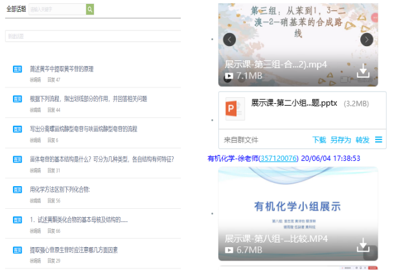Click the 新建话题 new topic field
This screenshot has height=273, width=394.
[x=91, y=36]
